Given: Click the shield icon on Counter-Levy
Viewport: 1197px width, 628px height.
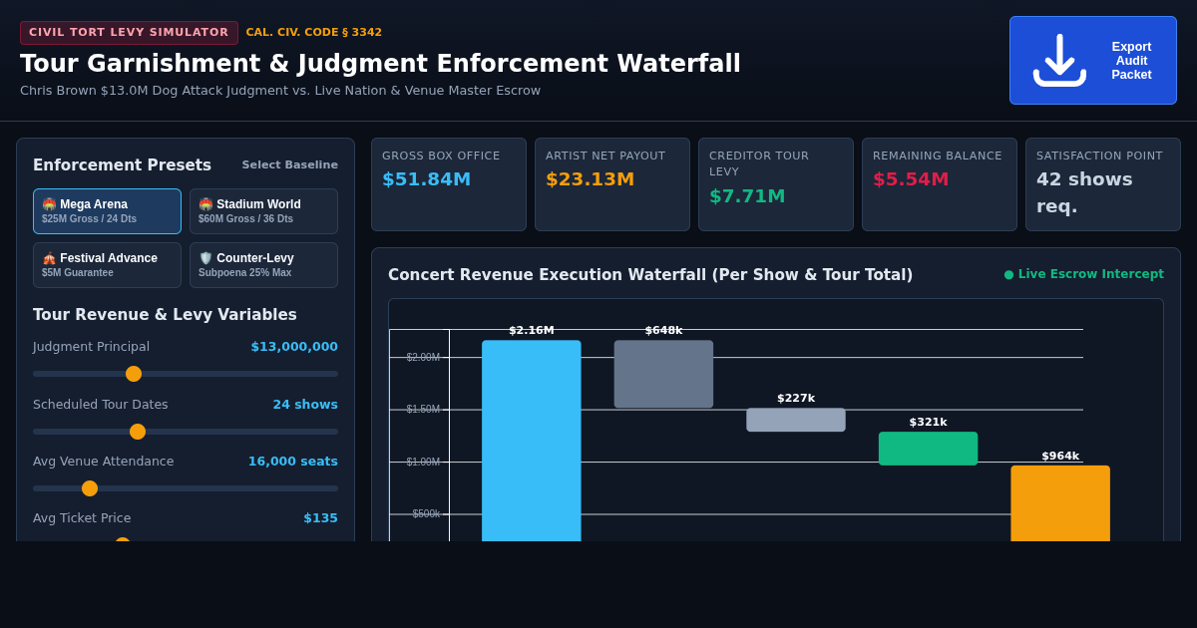Looking at the screenshot, I should tap(205, 258).
